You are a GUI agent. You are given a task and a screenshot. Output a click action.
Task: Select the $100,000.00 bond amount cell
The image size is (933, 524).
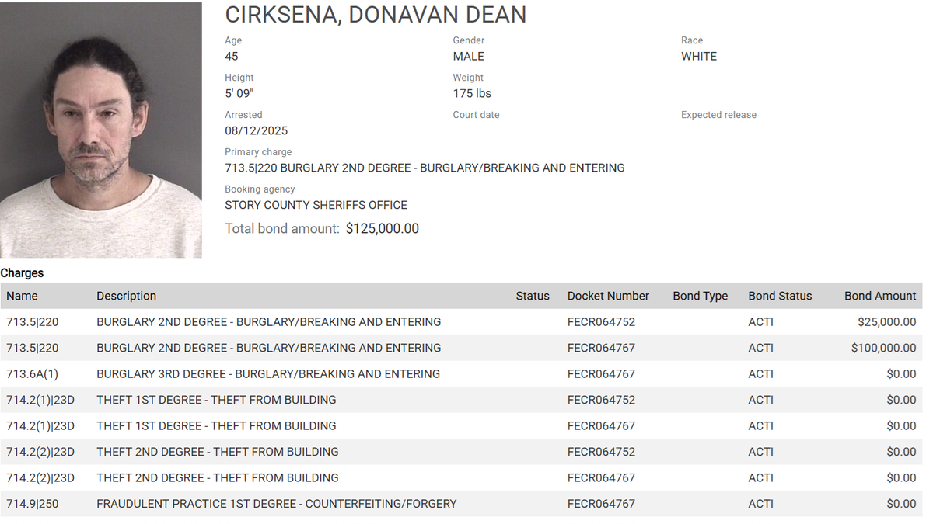883,348
